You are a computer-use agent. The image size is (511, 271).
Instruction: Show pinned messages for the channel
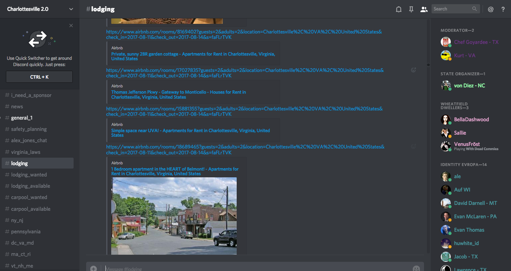click(411, 9)
